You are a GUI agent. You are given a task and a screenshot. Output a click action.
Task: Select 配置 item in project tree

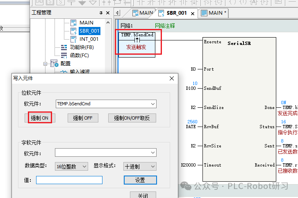click(x=65, y=64)
